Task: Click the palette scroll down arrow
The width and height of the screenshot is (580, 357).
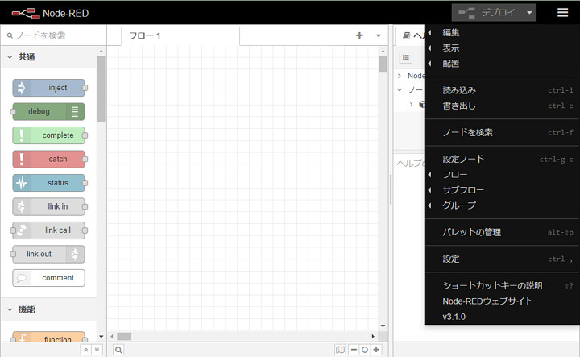Action: pos(101,337)
